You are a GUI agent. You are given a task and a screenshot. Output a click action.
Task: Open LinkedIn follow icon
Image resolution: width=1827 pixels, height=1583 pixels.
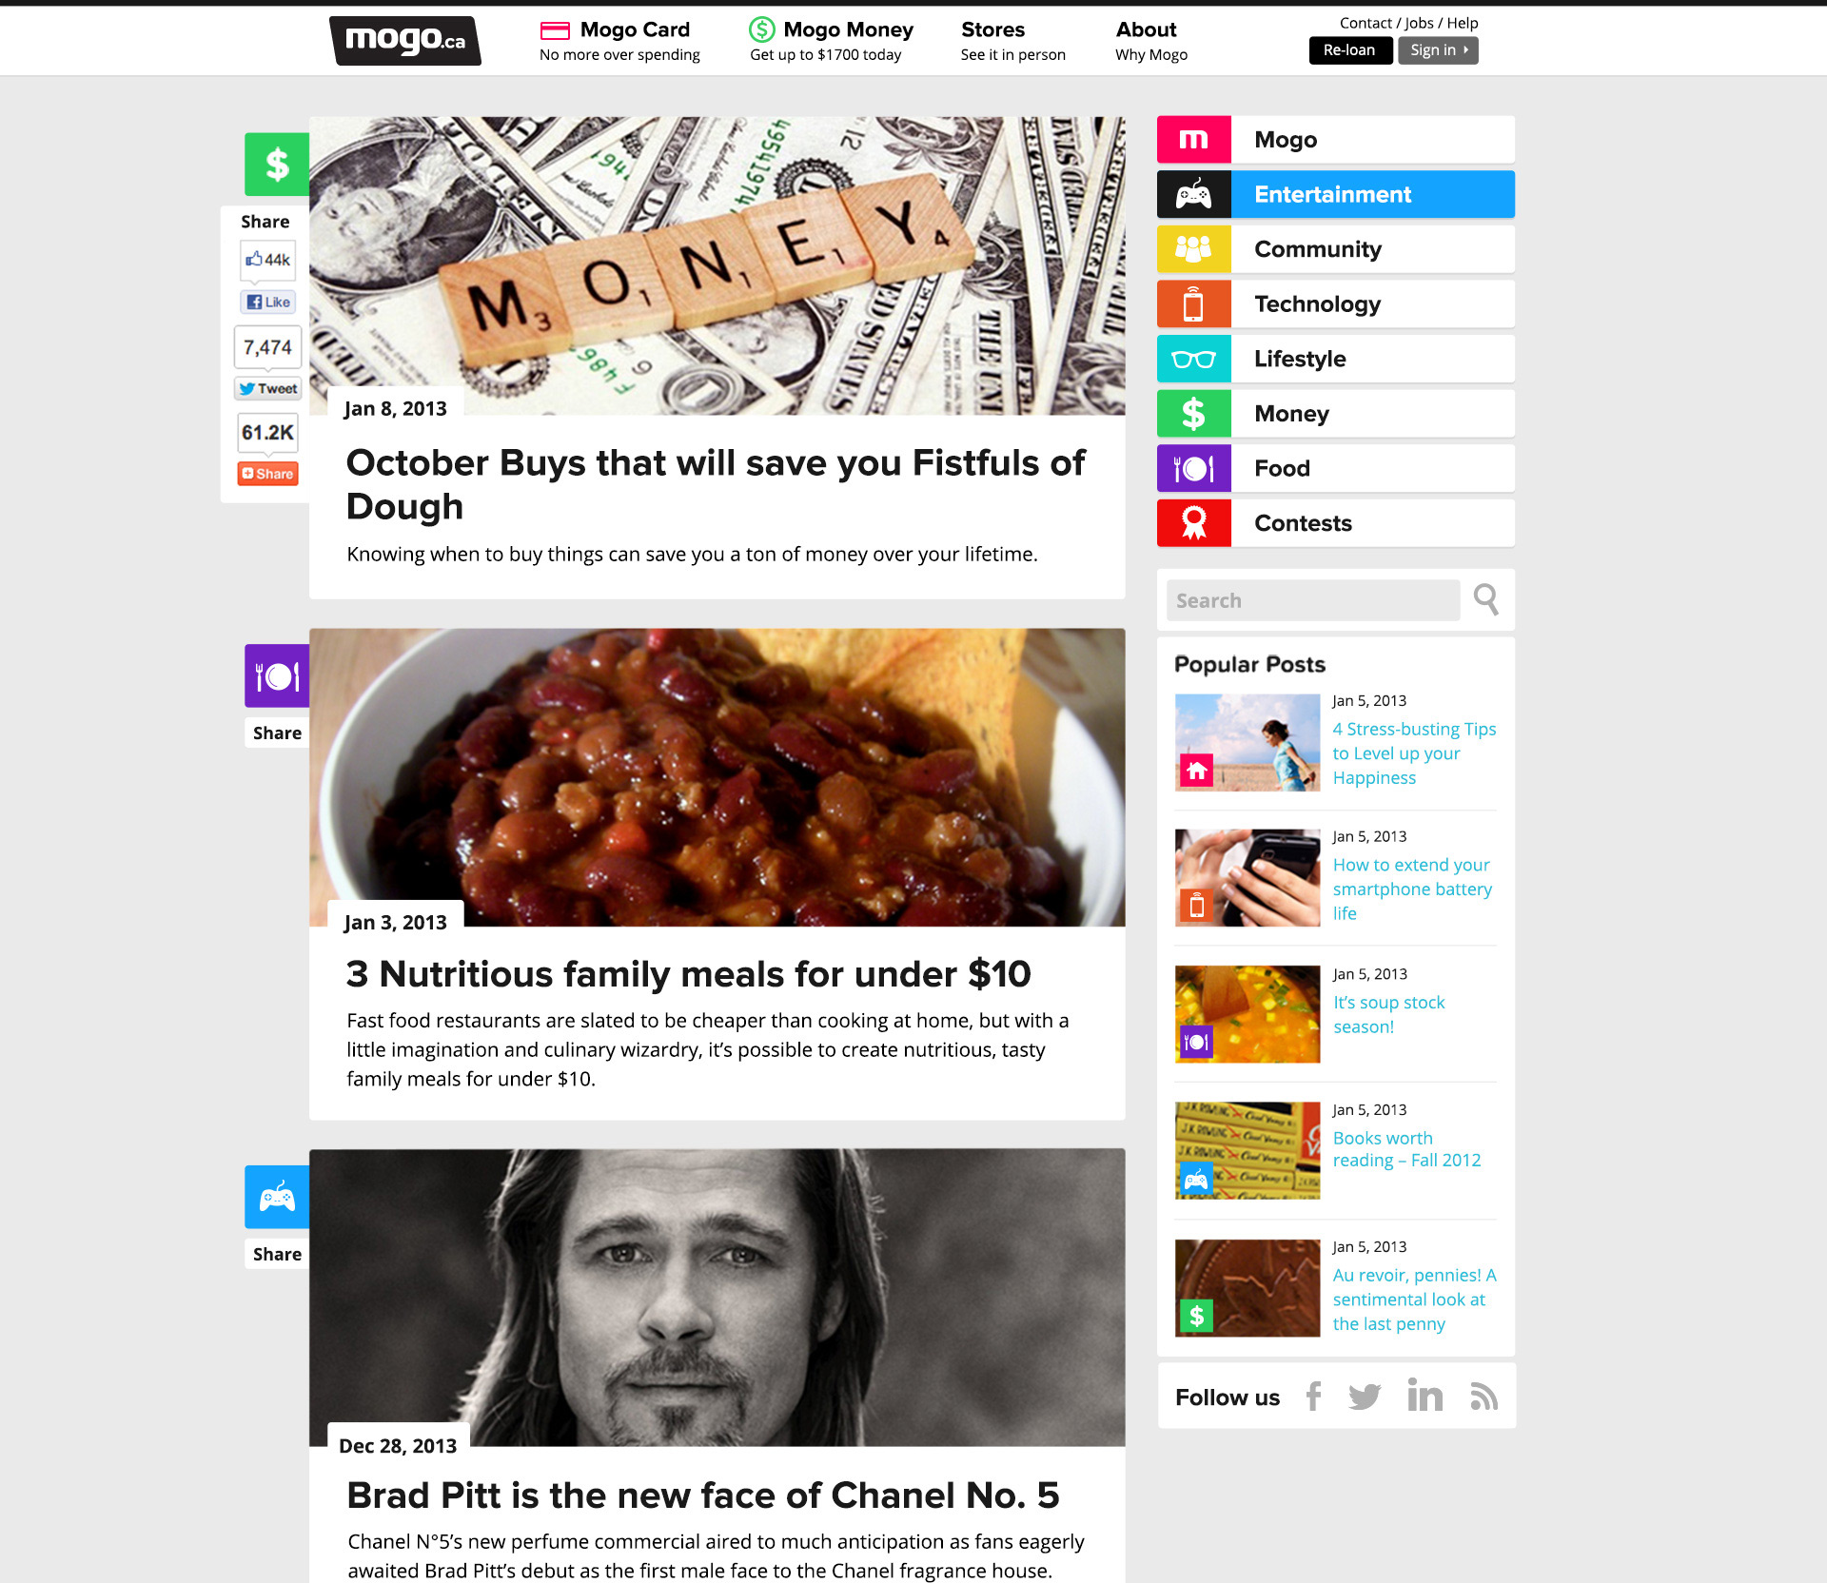[1424, 1395]
